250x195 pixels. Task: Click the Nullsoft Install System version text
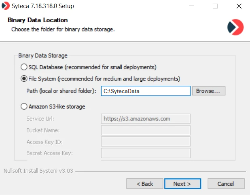coord(38,171)
